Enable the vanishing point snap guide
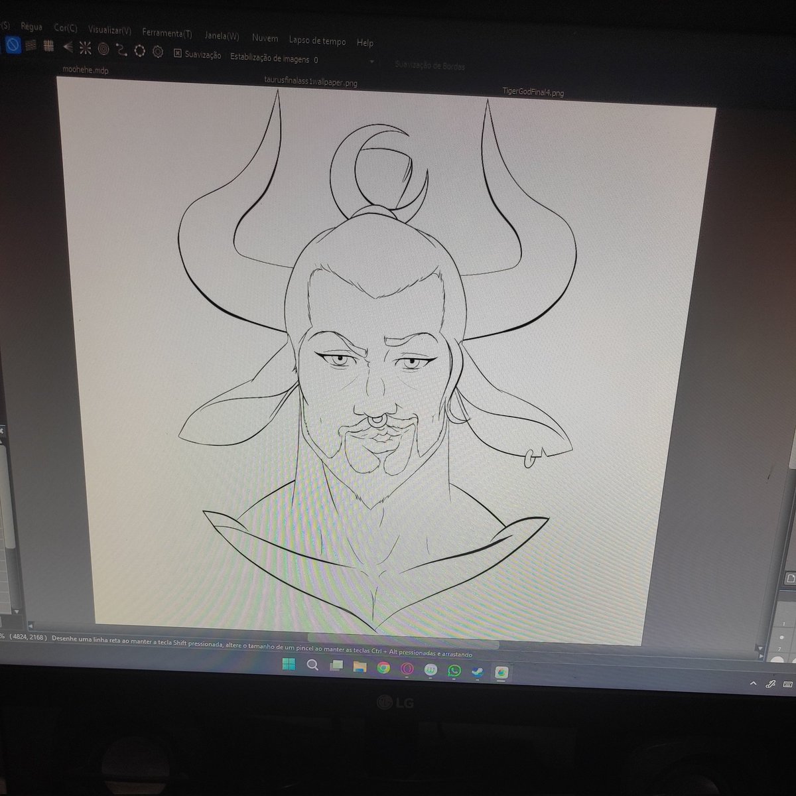This screenshot has width=796, height=796. [x=67, y=47]
